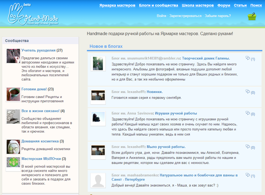Click the Сообщества panel header

[x=40, y=40]
